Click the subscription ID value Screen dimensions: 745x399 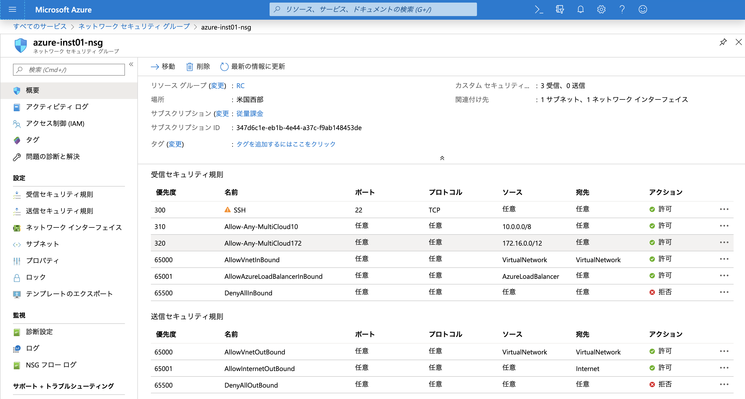coord(299,128)
